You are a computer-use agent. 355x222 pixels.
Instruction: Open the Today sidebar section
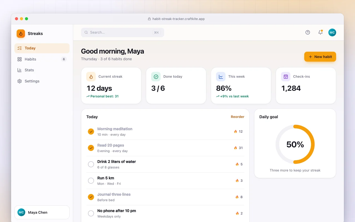(x=42, y=48)
